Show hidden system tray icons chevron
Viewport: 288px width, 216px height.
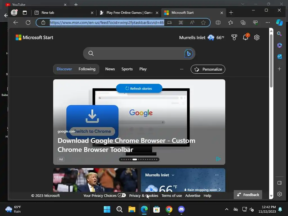point(227,209)
